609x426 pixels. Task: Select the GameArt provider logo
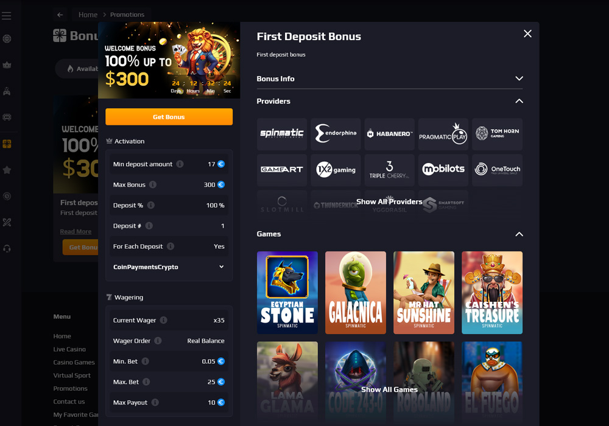pos(282,170)
